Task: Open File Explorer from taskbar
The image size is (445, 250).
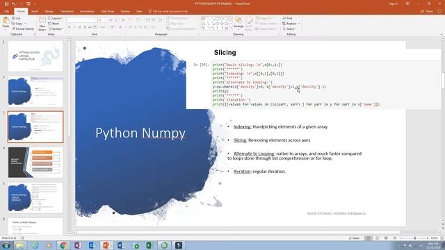Action: (20, 245)
